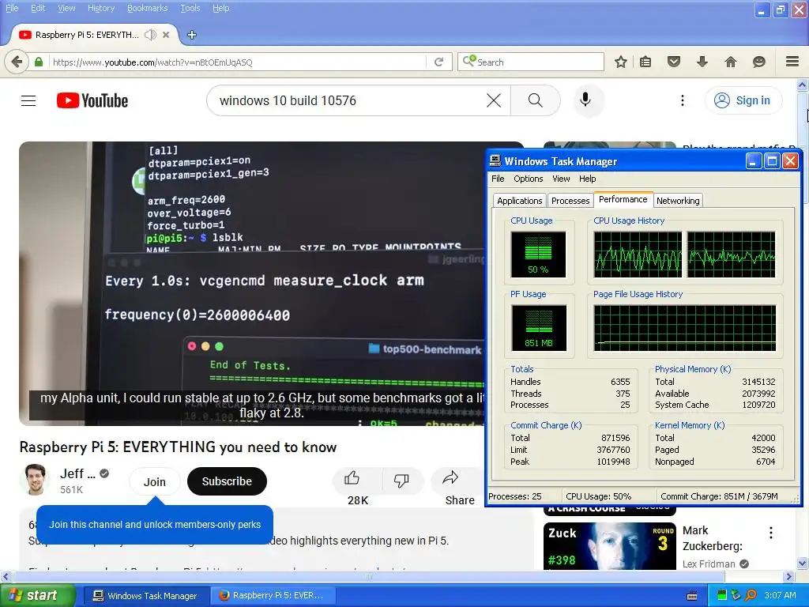Click the YouTube logo

click(x=92, y=100)
